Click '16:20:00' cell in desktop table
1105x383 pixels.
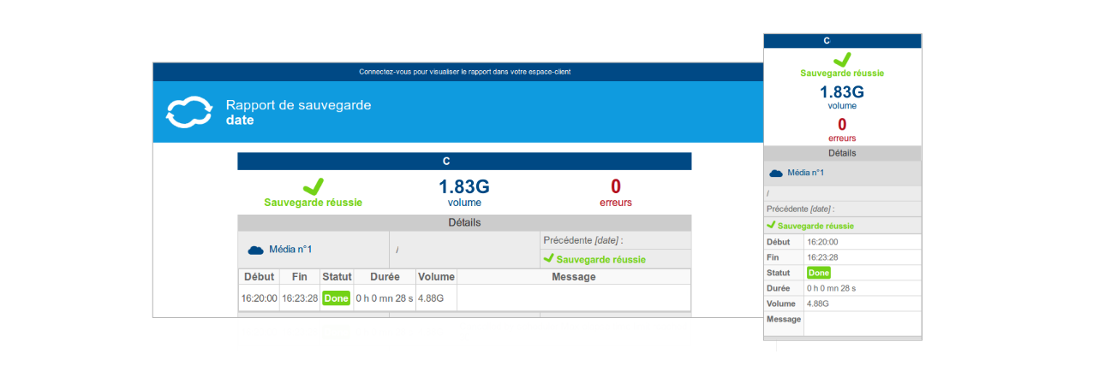click(x=259, y=298)
